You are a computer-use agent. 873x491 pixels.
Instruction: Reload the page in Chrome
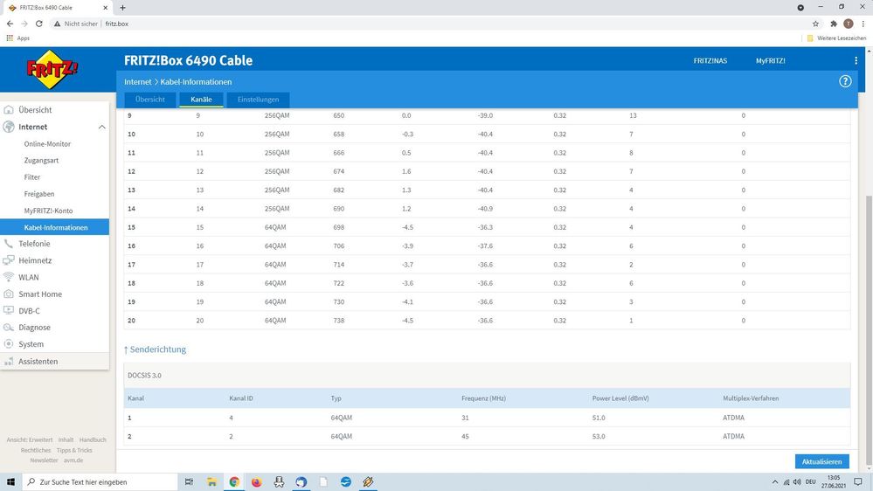pyautogui.click(x=39, y=24)
